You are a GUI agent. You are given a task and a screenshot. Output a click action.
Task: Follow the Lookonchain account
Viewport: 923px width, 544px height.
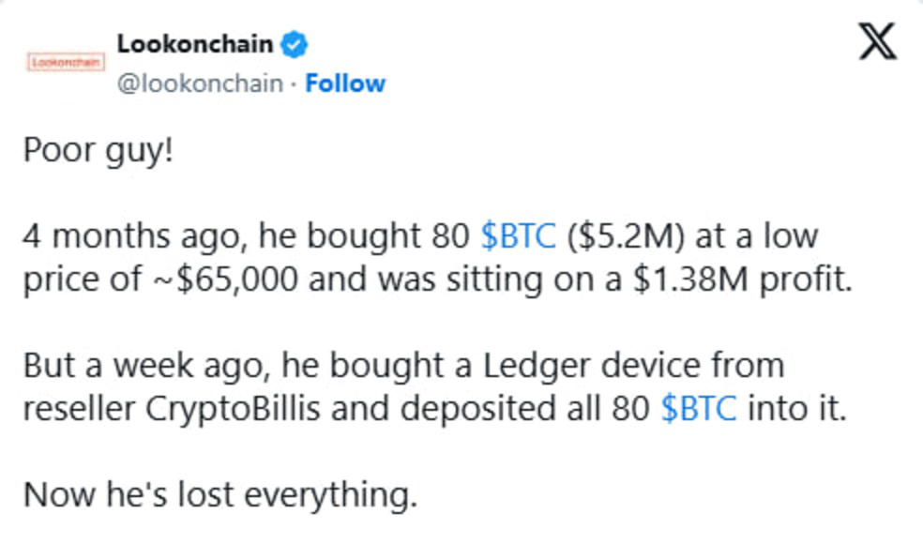pos(345,83)
